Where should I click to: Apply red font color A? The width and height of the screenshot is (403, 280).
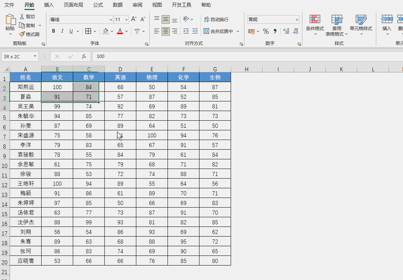click(x=120, y=31)
